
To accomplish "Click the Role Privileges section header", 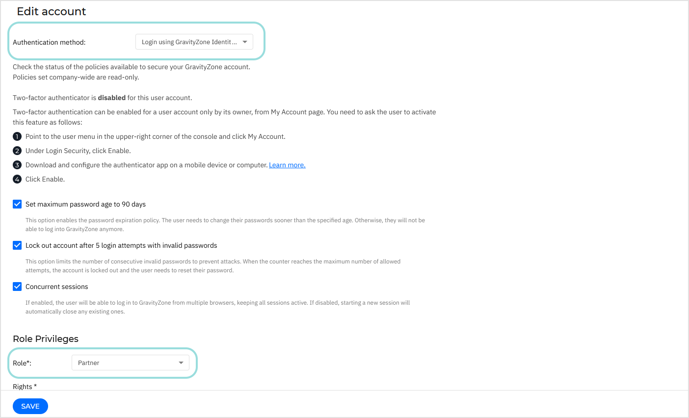I will [x=45, y=339].
